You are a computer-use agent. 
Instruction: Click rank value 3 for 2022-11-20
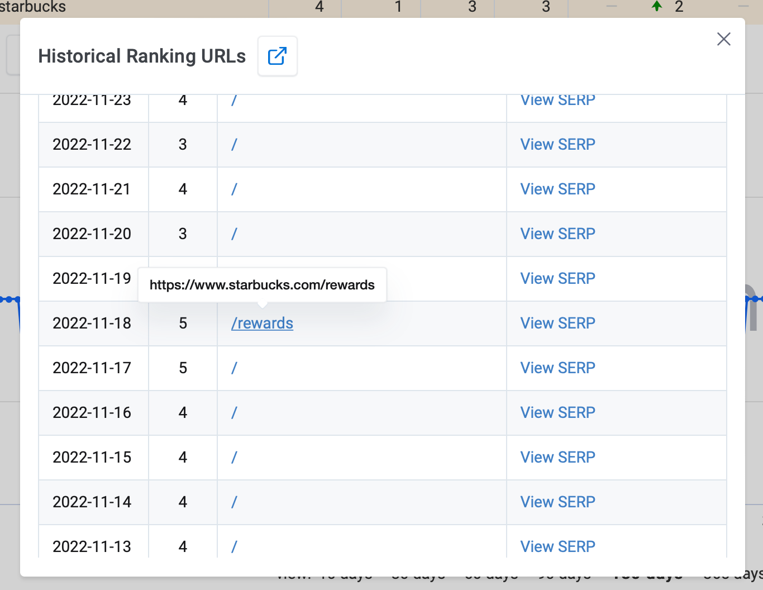pos(183,234)
